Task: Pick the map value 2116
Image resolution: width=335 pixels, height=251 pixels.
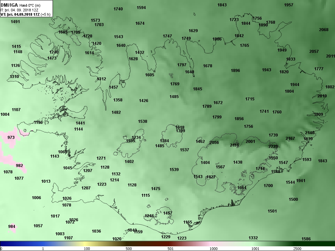Action: click(234, 145)
